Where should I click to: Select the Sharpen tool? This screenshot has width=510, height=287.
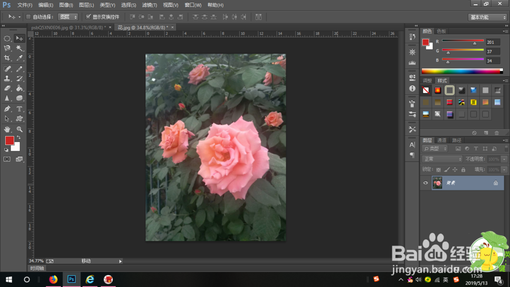(x=7, y=98)
